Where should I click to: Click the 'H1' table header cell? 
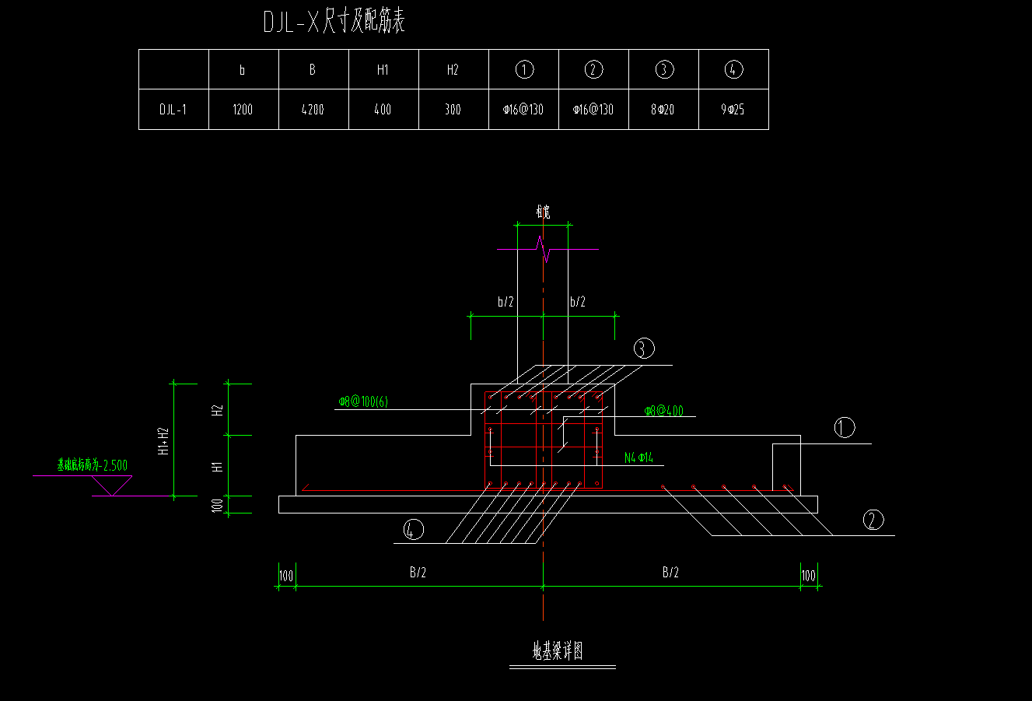pos(383,69)
